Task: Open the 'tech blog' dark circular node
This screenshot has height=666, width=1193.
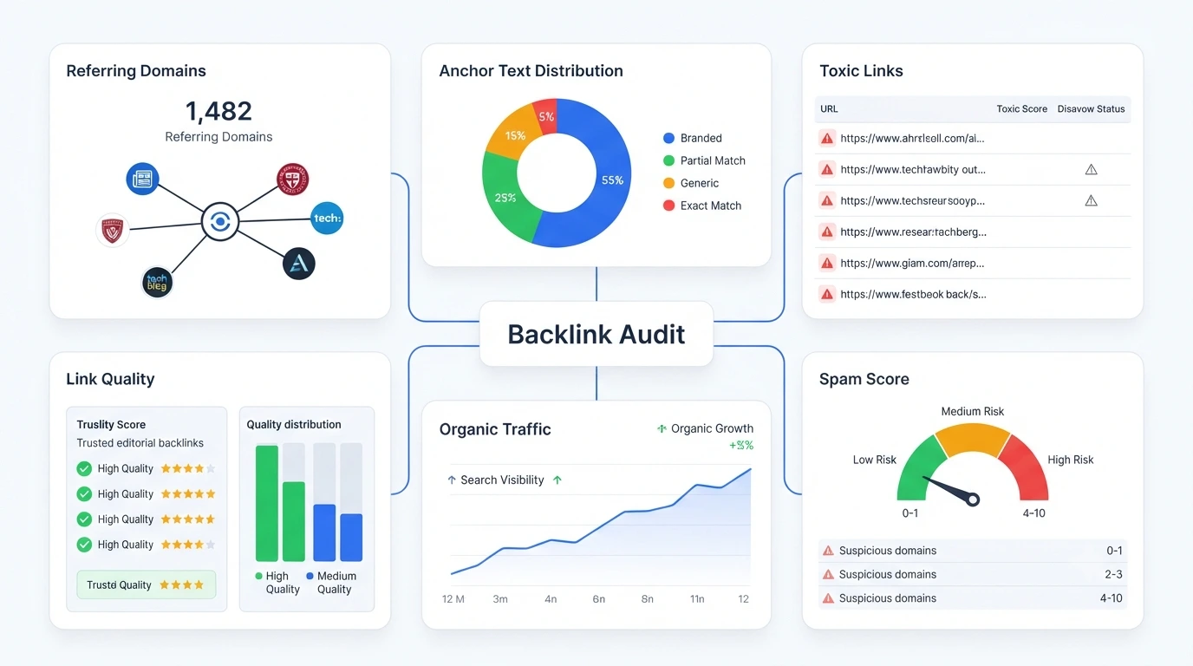Action: pyautogui.click(x=157, y=282)
